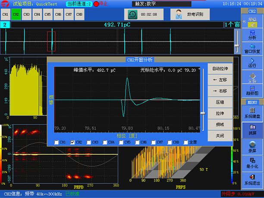Click the 自动拉伸 auto-stretch button
Viewport: 264px width, 198px height.
pos(220,68)
